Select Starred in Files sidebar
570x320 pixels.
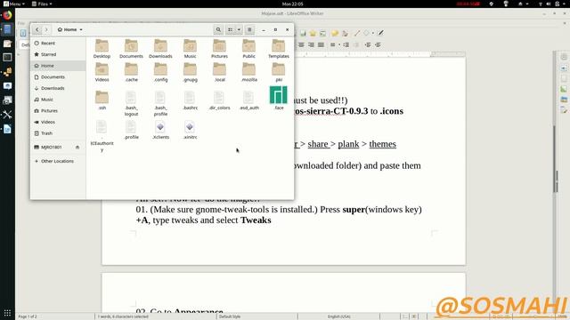(58, 54)
